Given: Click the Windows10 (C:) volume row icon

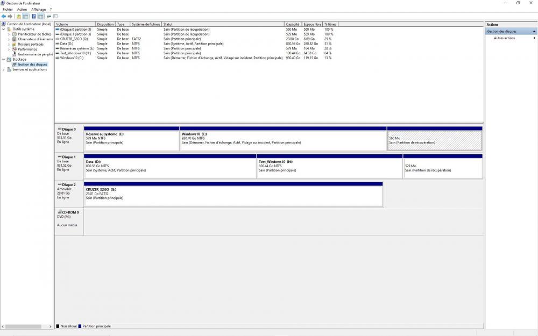Looking at the screenshot, I should click(58, 58).
